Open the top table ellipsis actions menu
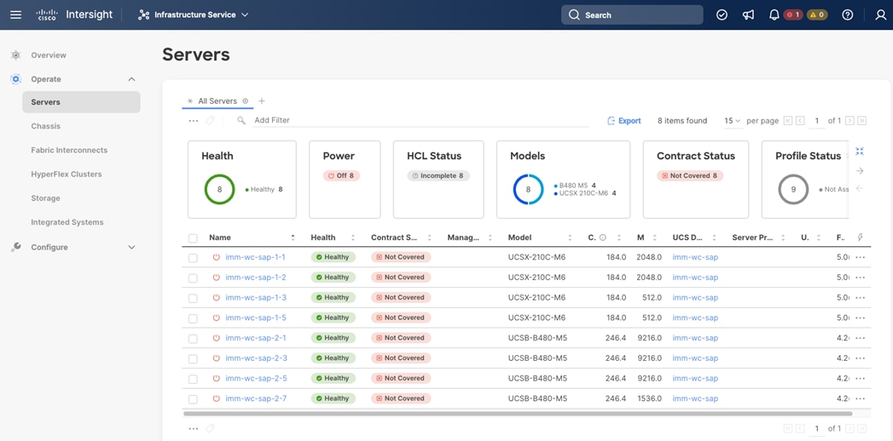This screenshot has width=893, height=441. point(194,121)
